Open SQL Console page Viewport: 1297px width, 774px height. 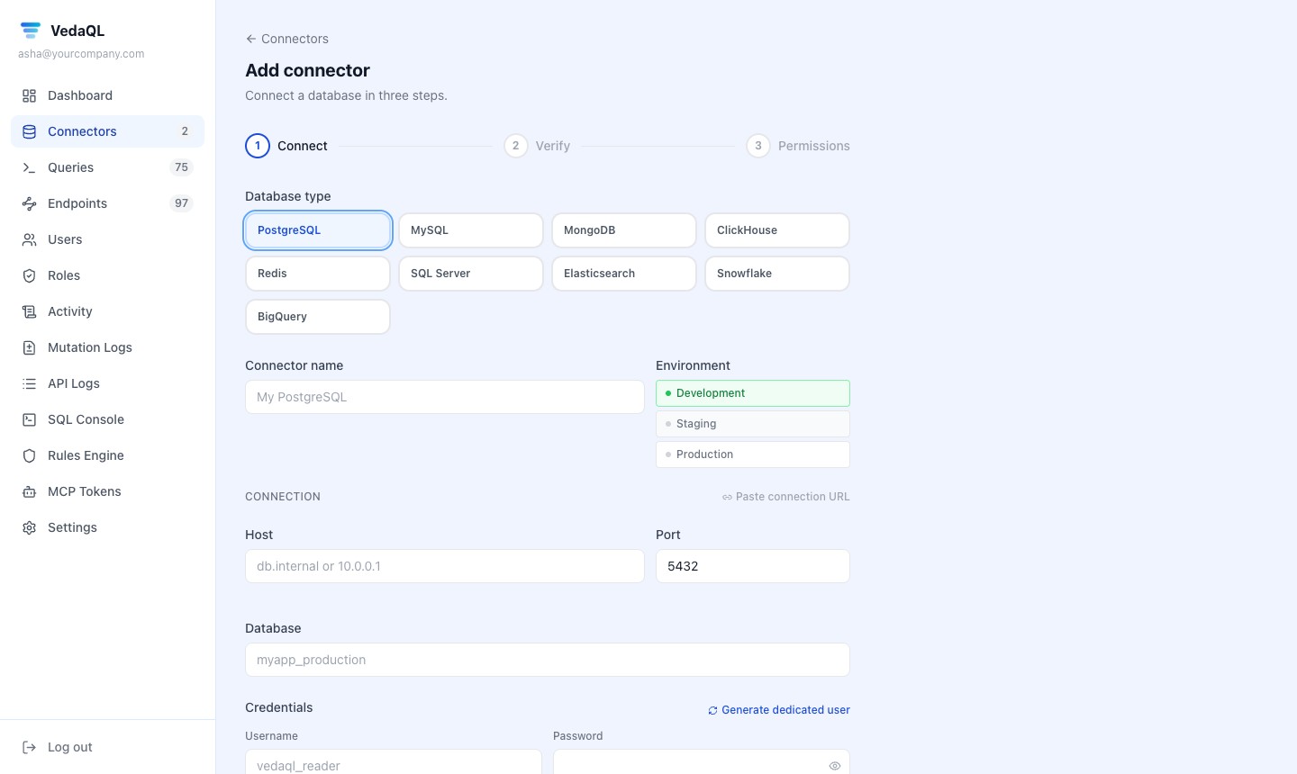pos(107,419)
